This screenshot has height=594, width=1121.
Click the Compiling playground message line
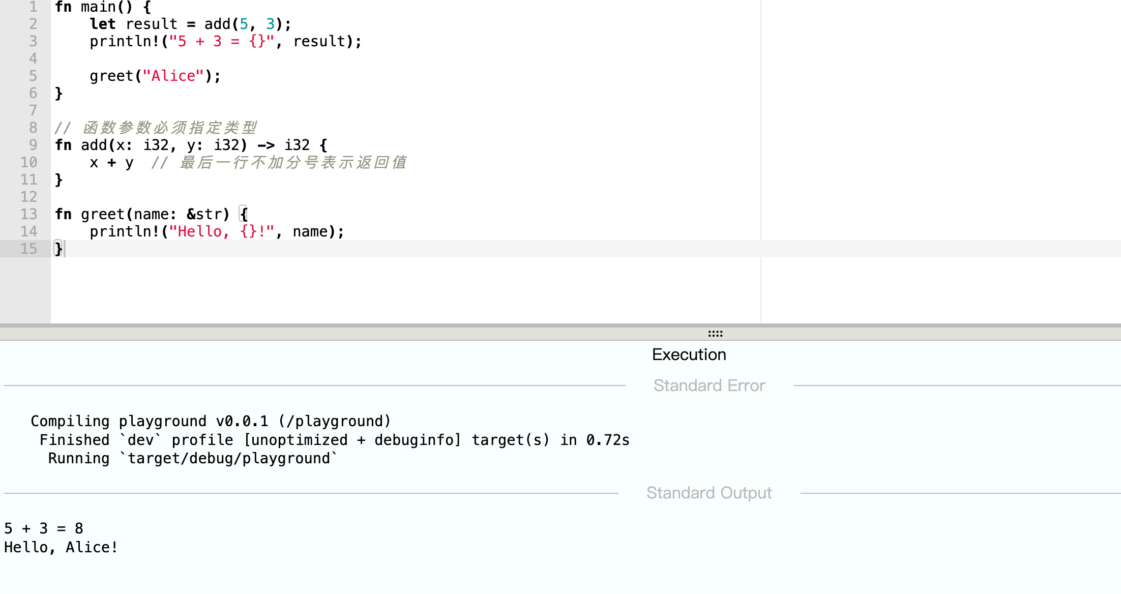[x=211, y=421]
